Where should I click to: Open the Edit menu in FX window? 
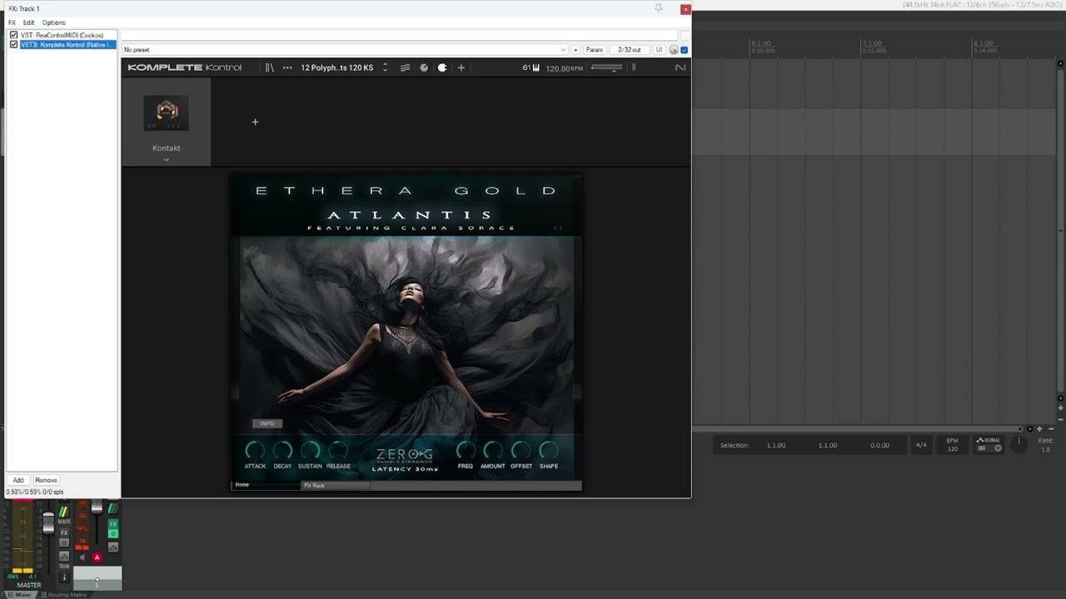tap(28, 22)
